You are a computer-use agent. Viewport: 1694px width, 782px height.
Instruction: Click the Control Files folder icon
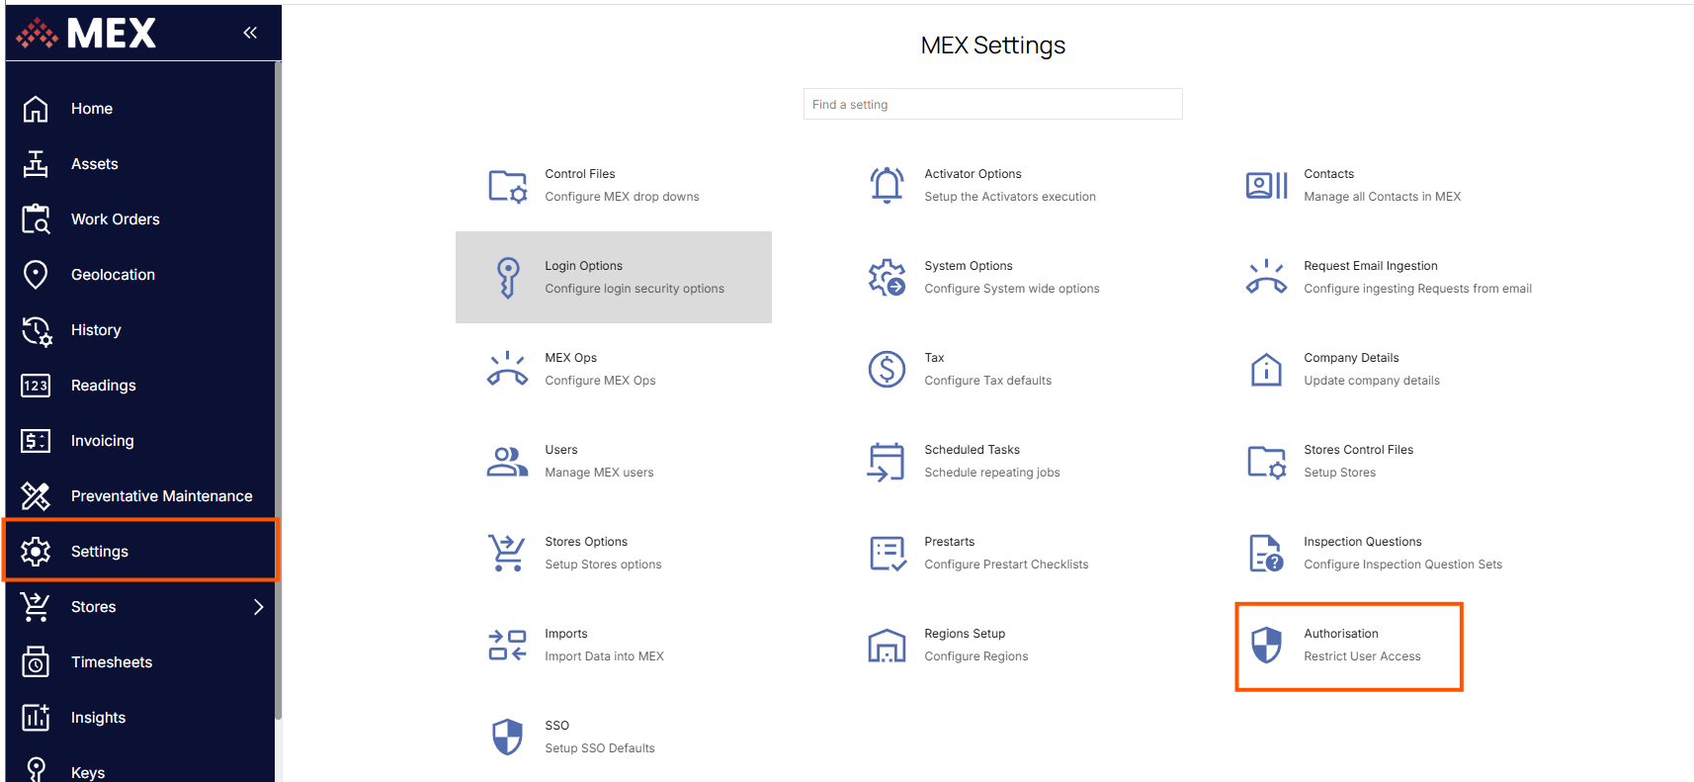(507, 186)
